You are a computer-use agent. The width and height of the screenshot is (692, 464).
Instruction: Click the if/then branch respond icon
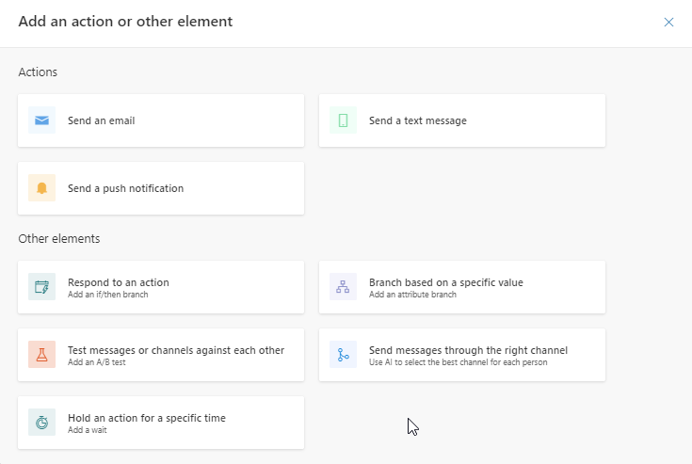[x=41, y=287]
